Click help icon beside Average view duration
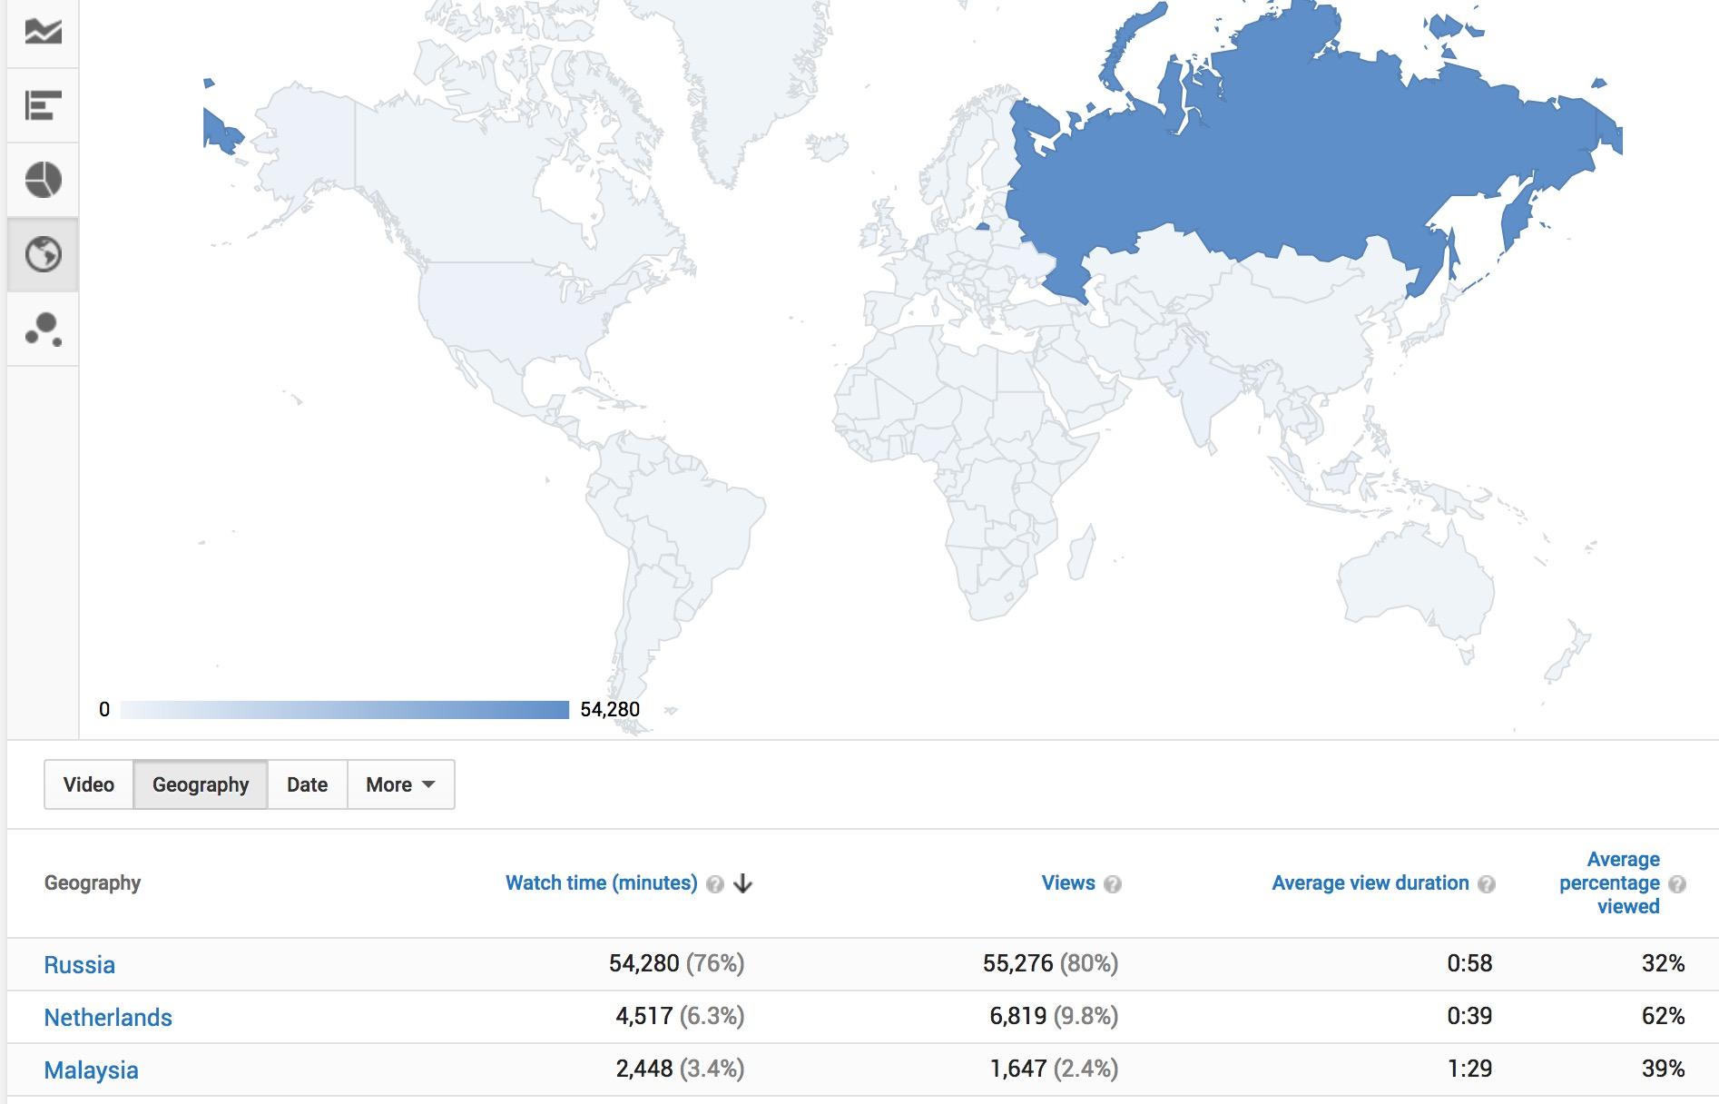Image resolution: width=1719 pixels, height=1104 pixels. click(1487, 884)
